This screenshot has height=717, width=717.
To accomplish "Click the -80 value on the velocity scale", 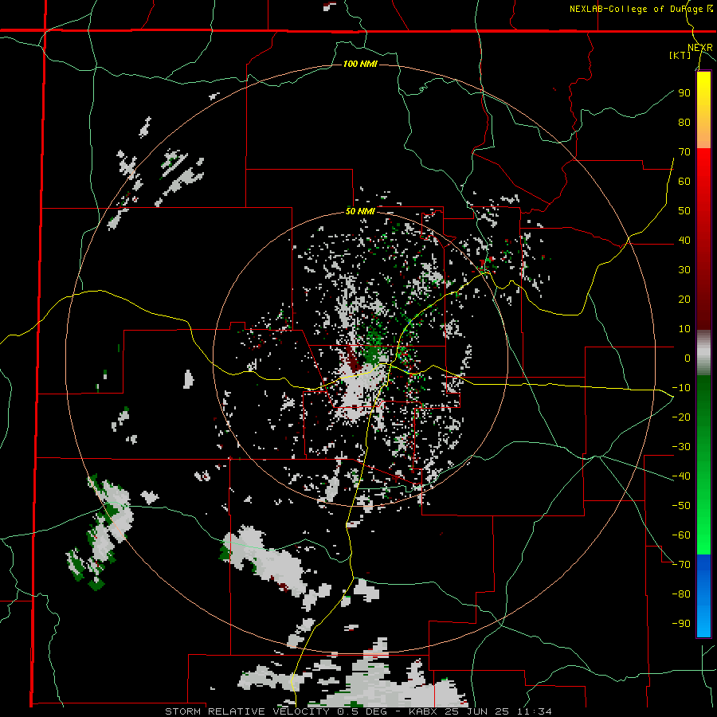I will 681,594.
